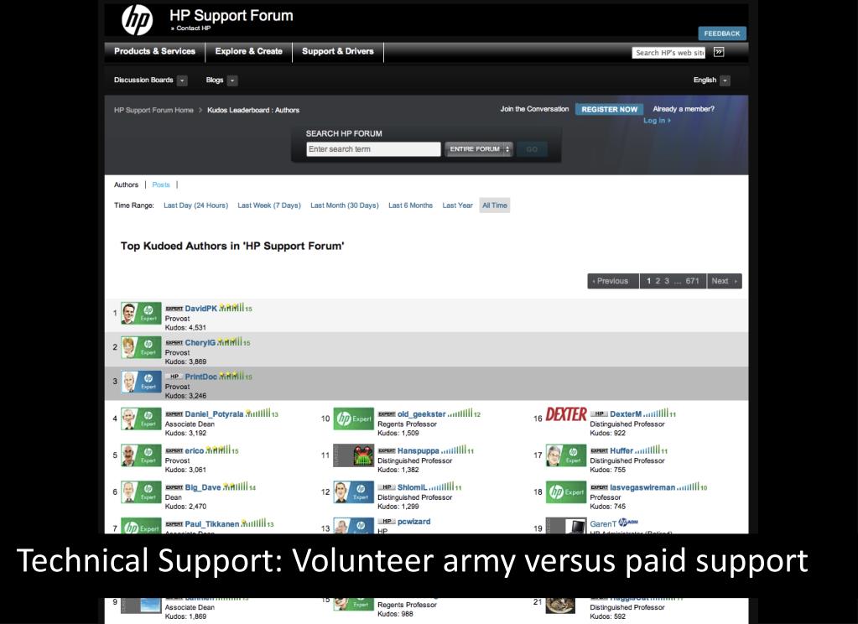The image size is (858, 624).
Task: Click the Log in link
Action: (657, 121)
